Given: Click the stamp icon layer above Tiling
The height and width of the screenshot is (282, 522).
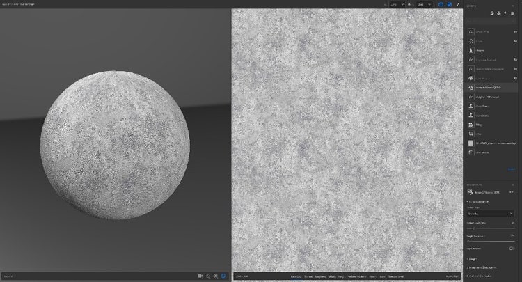Looking at the screenshot, I should [470, 115].
